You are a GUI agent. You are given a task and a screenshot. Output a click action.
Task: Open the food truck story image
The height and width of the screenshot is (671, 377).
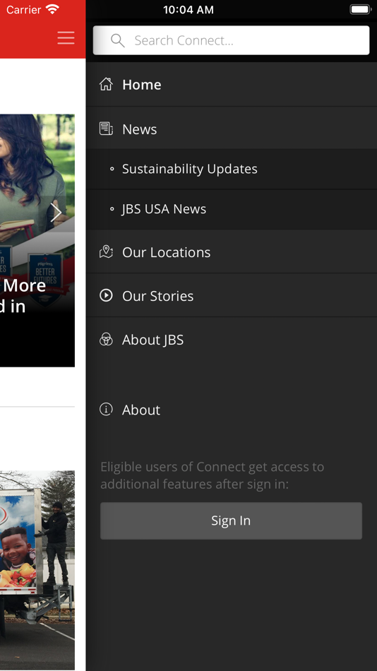[x=37, y=570]
